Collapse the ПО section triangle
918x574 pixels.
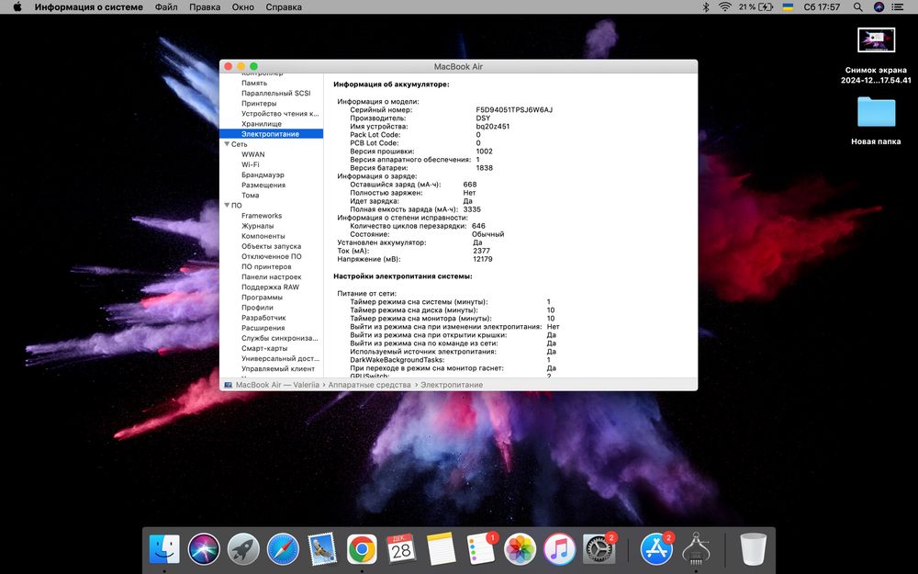click(x=227, y=205)
